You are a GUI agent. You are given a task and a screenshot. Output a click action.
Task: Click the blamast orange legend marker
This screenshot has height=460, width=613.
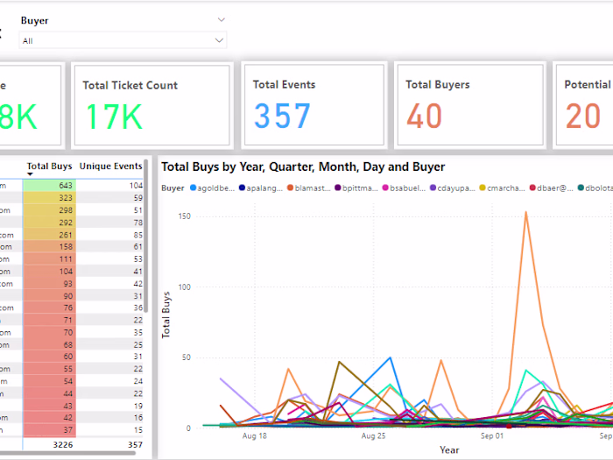coord(290,188)
